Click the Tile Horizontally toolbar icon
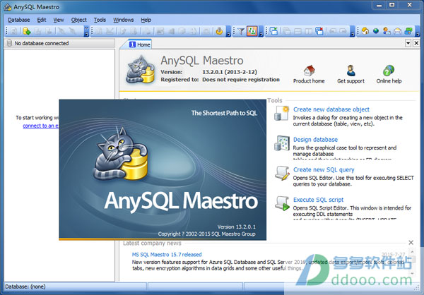 tap(298, 31)
